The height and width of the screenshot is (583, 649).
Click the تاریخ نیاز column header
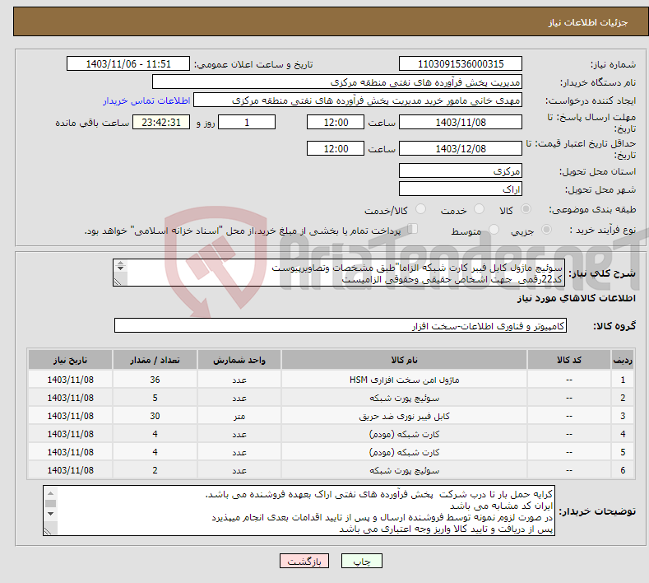(71, 360)
